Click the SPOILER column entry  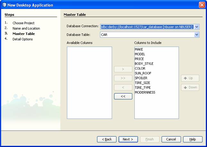click(x=141, y=78)
